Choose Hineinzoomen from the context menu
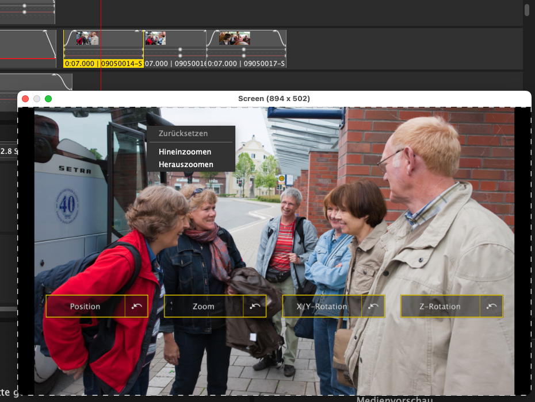Viewport: 535px width, 402px height. coord(185,152)
